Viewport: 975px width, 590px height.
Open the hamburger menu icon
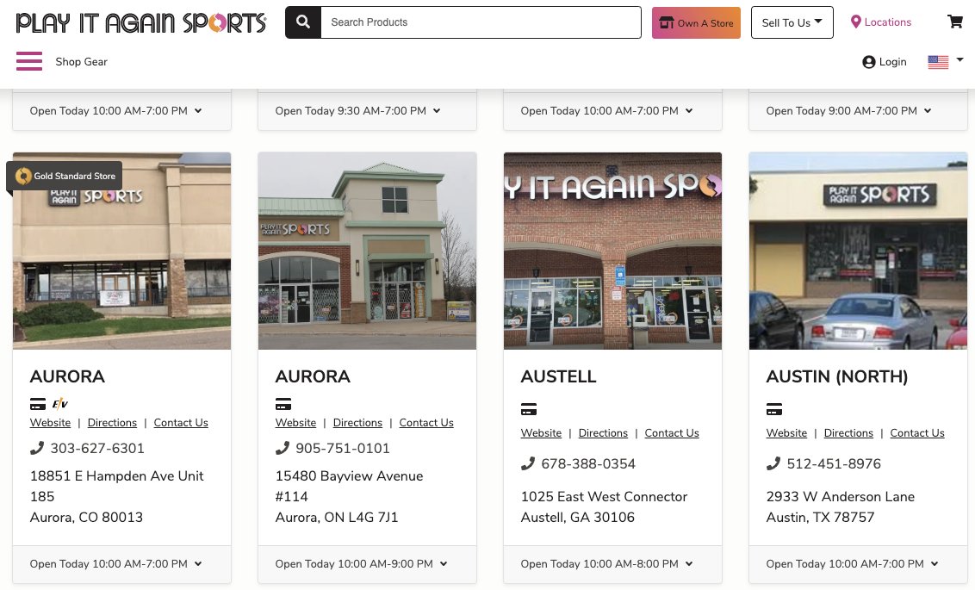tap(29, 61)
